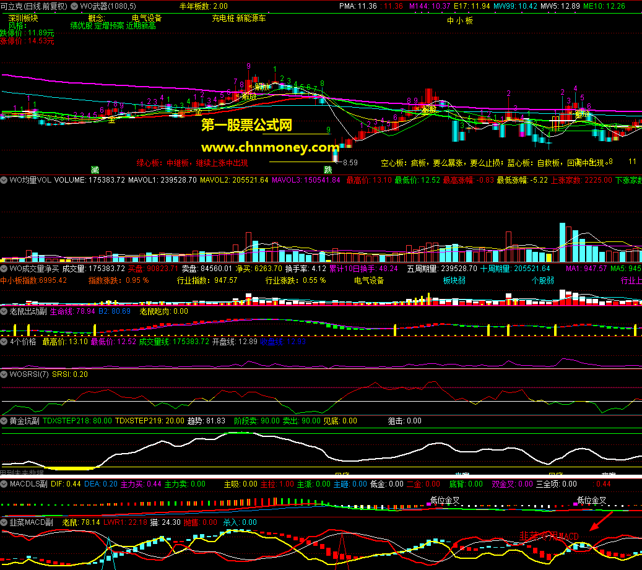Viewport: 642px width, 570px height.
Task: Click the 跌 marker below the candlesticks
Action: (328, 170)
